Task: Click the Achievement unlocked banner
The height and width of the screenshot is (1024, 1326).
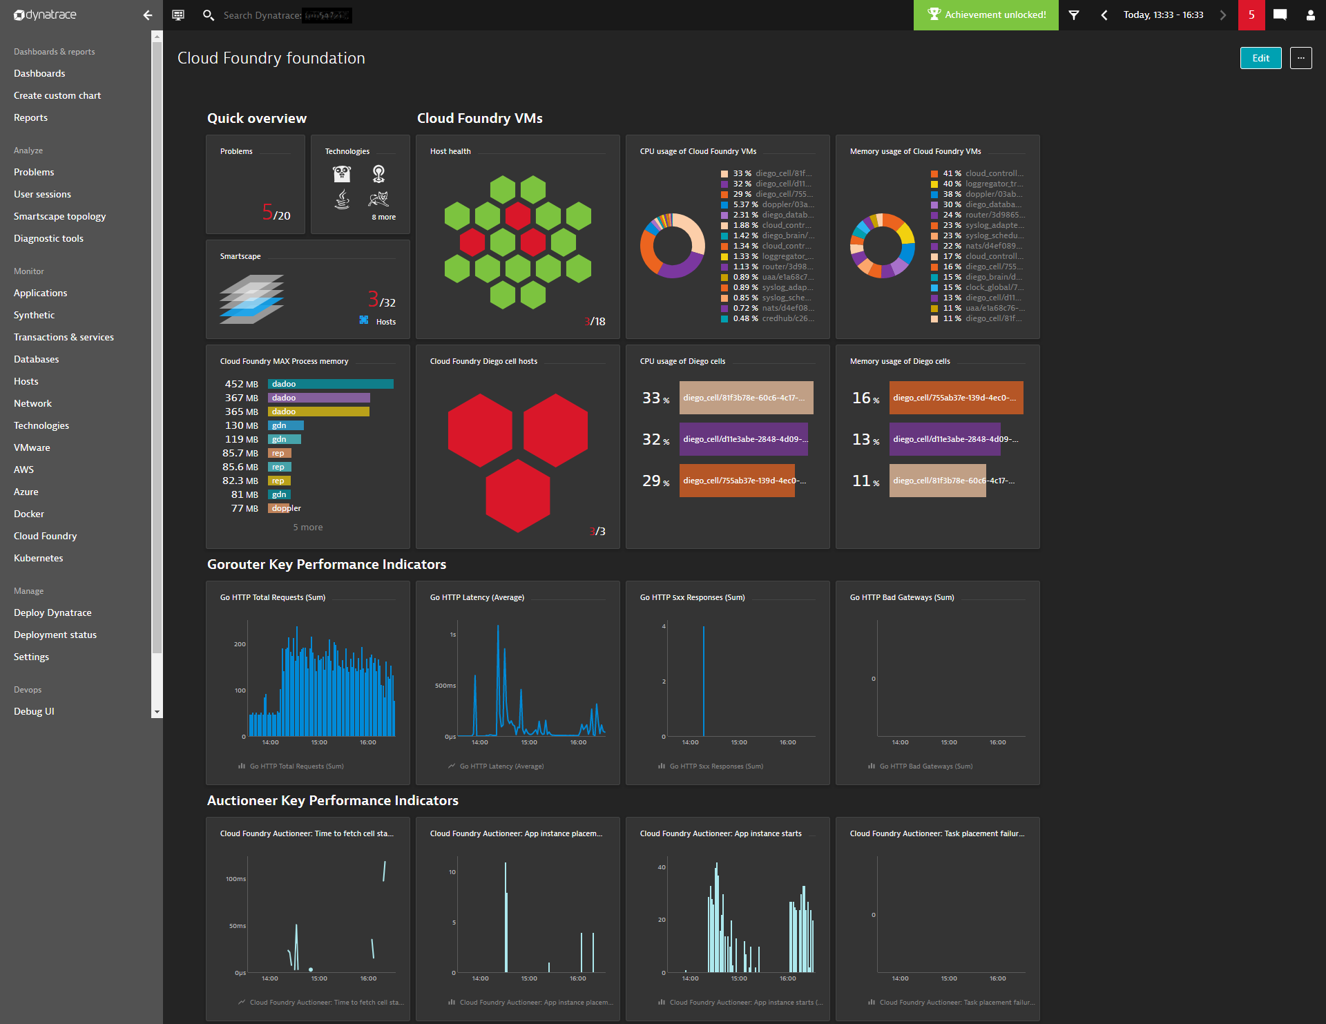Action: [986, 15]
